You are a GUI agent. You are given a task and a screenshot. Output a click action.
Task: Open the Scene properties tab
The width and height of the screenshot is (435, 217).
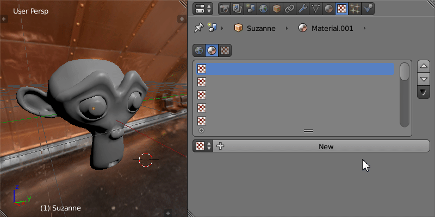(251, 9)
